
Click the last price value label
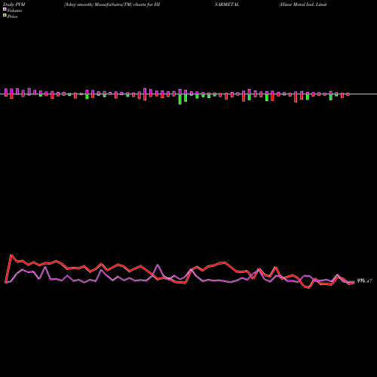(x=364, y=281)
